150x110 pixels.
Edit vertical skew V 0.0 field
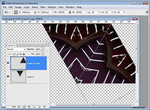119,12
